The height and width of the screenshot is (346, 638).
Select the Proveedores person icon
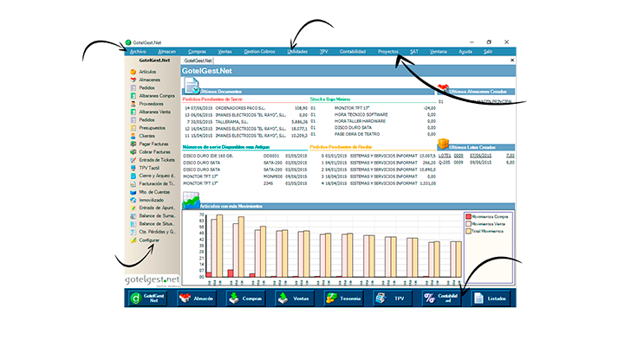pos(133,104)
